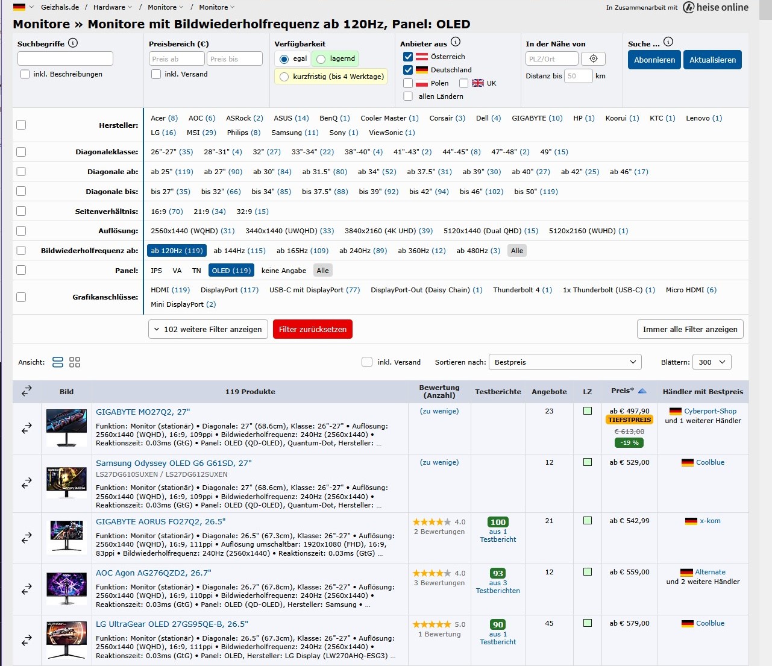Click 'Immer alle Filter anzeigen' button
The width and height of the screenshot is (772, 666).
(690, 329)
